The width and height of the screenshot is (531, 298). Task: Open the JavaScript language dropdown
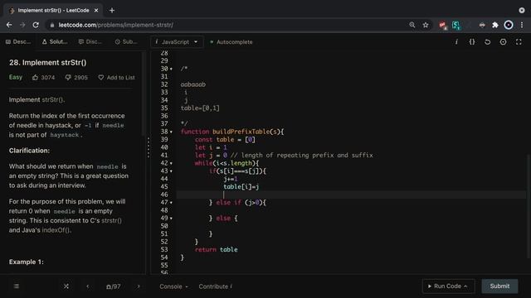click(177, 42)
